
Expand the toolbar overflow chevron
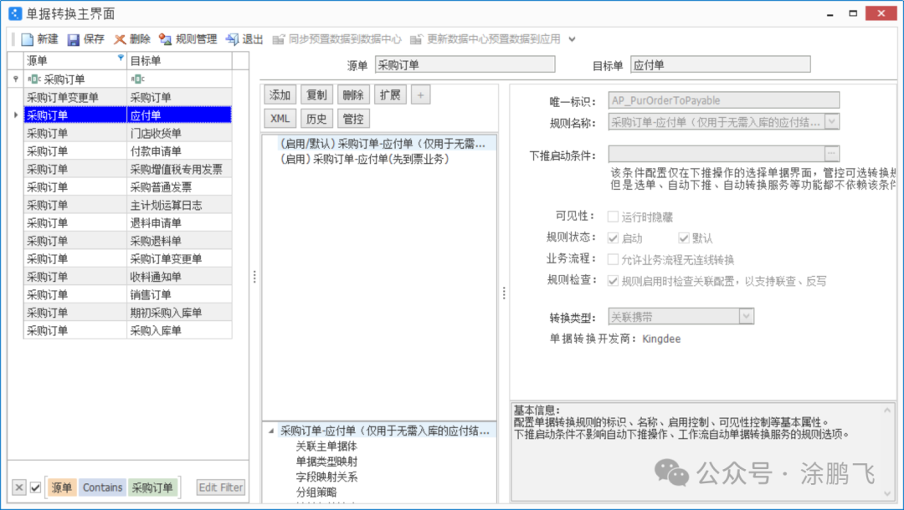click(x=573, y=39)
